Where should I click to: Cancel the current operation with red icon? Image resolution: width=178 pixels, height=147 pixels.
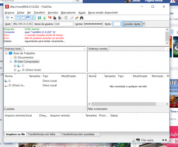coord(50,18)
